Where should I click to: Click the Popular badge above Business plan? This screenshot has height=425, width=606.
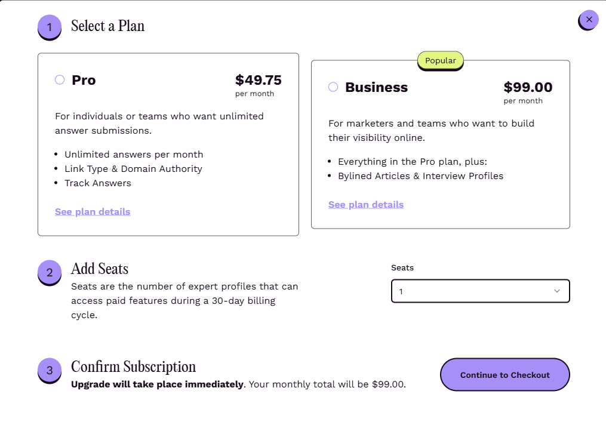[x=440, y=60]
